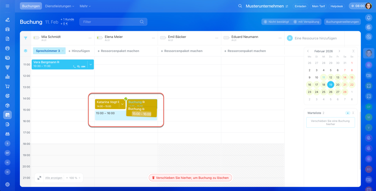The width and height of the screenshot is (376, 191).
Task: Go to previous month in mini calendar
Action: tap(308, 51)
